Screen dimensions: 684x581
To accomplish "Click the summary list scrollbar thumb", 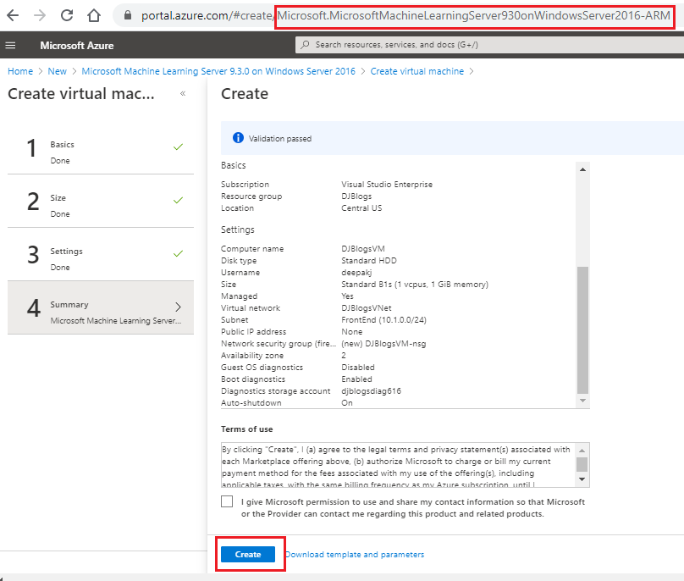I will coord(582,330).
